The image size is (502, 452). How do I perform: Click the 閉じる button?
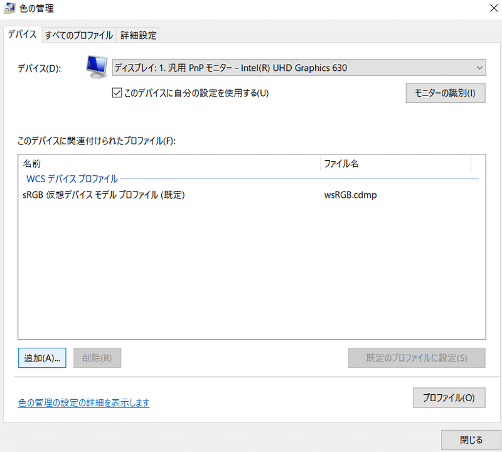tap(471, 439)
